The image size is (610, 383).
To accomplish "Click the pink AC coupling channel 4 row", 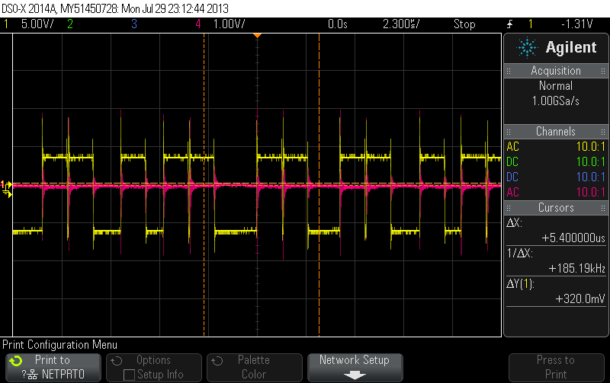I will tap(556, 192).
